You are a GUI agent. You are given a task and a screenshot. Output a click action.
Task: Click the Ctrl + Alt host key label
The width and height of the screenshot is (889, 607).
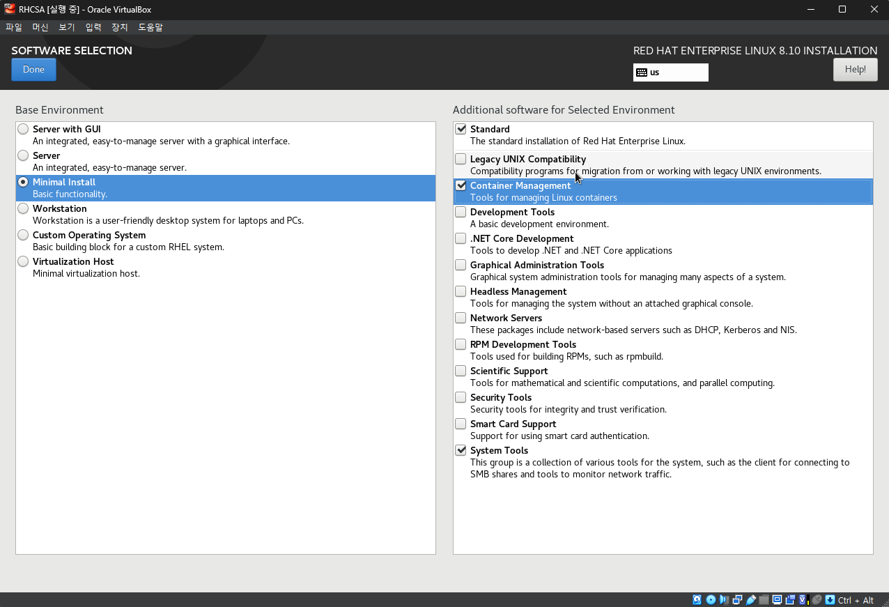coord(856,600)
